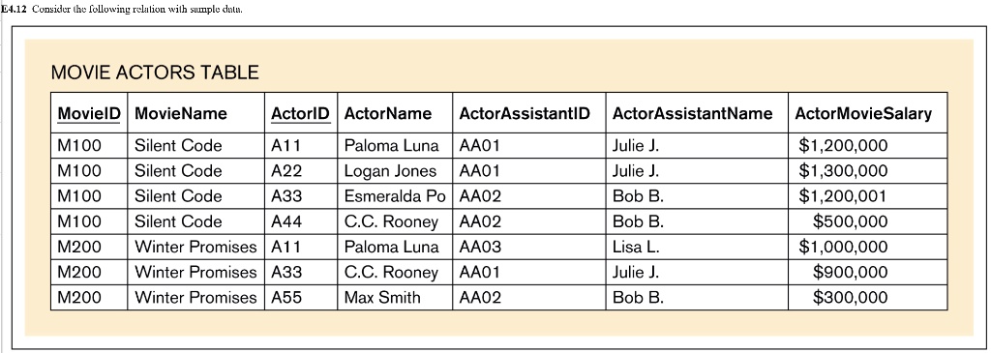Click the MovieID column header

pyautogui.click(x=89, y=114)
